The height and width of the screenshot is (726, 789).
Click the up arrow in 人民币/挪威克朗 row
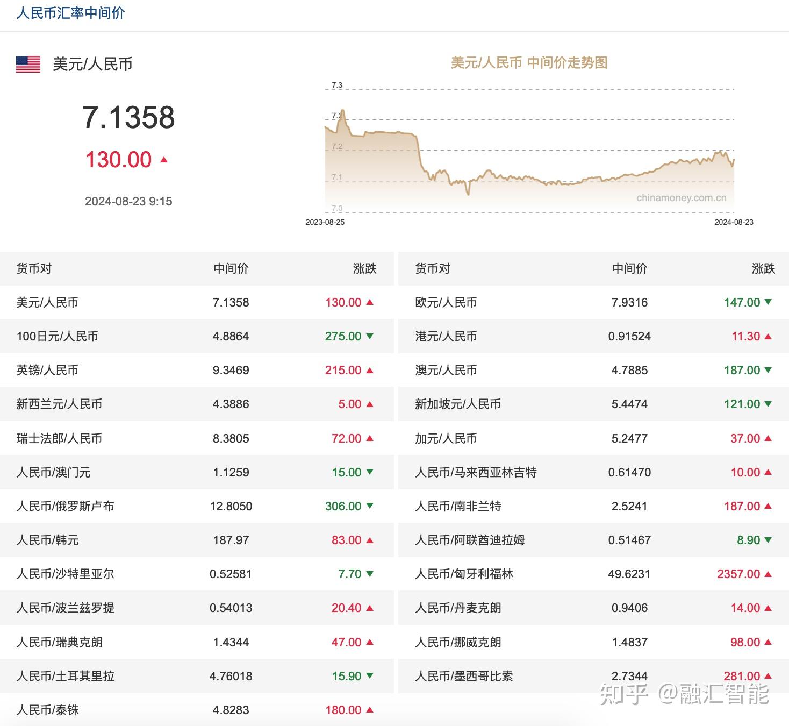(x=768, y=642)
